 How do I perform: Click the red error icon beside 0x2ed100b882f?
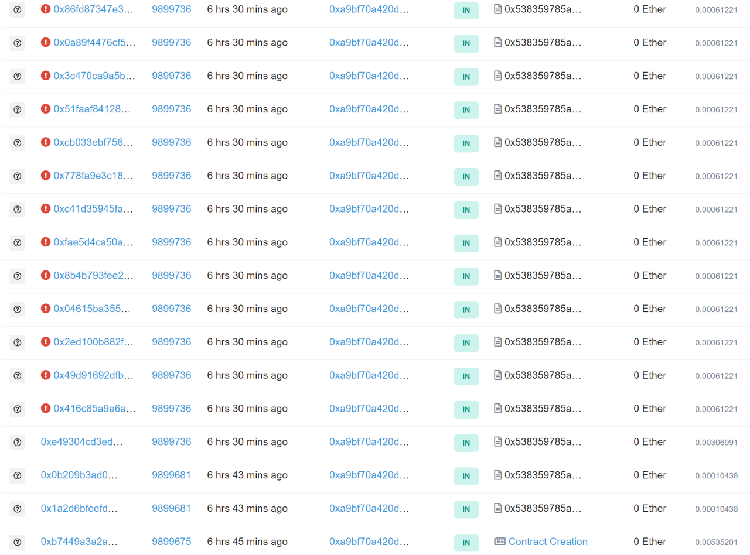pos(46,342)
